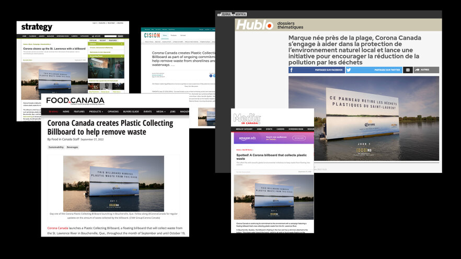Open Opinions in Food in Canada nav
Viewport: 461px width, 259px height.
coord(113,112)
